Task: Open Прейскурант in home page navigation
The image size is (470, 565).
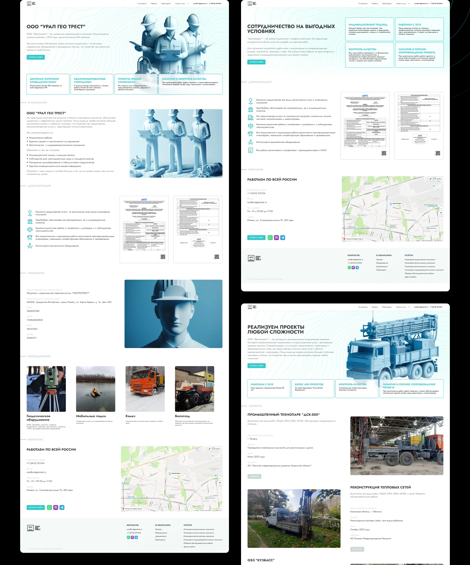Action: (x=166, y=3)
